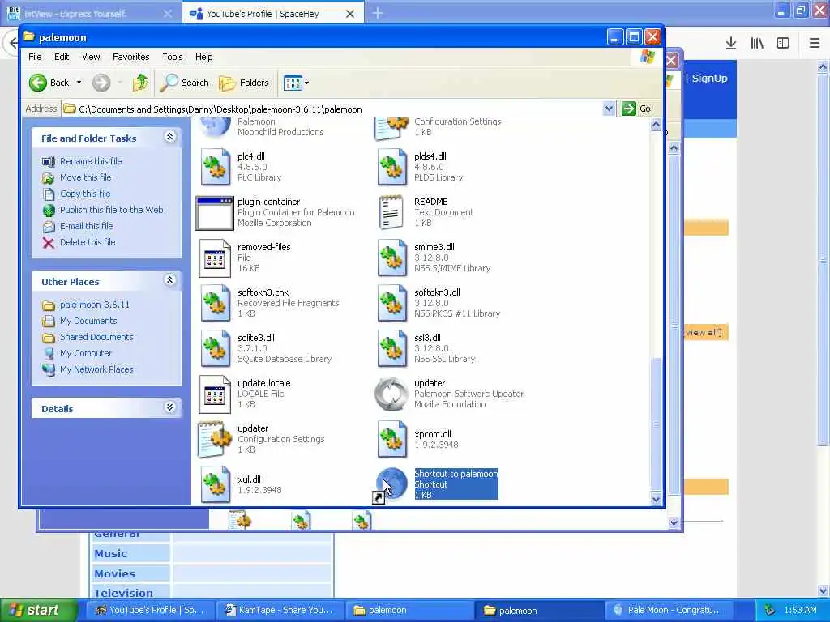
Task: Click the green Go button
Action: 636,109
